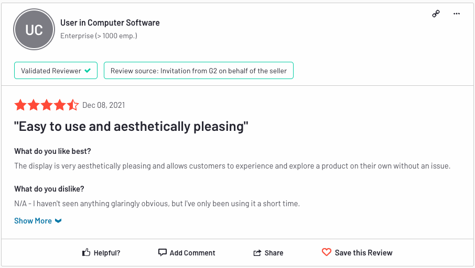Click the star rating row

(x=46, y=105)
